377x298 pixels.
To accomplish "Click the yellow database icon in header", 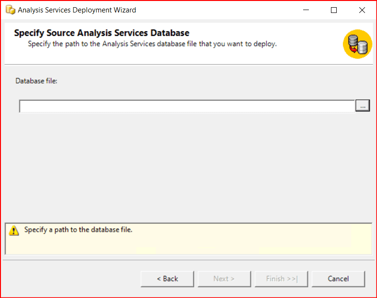I will (357, 44).
